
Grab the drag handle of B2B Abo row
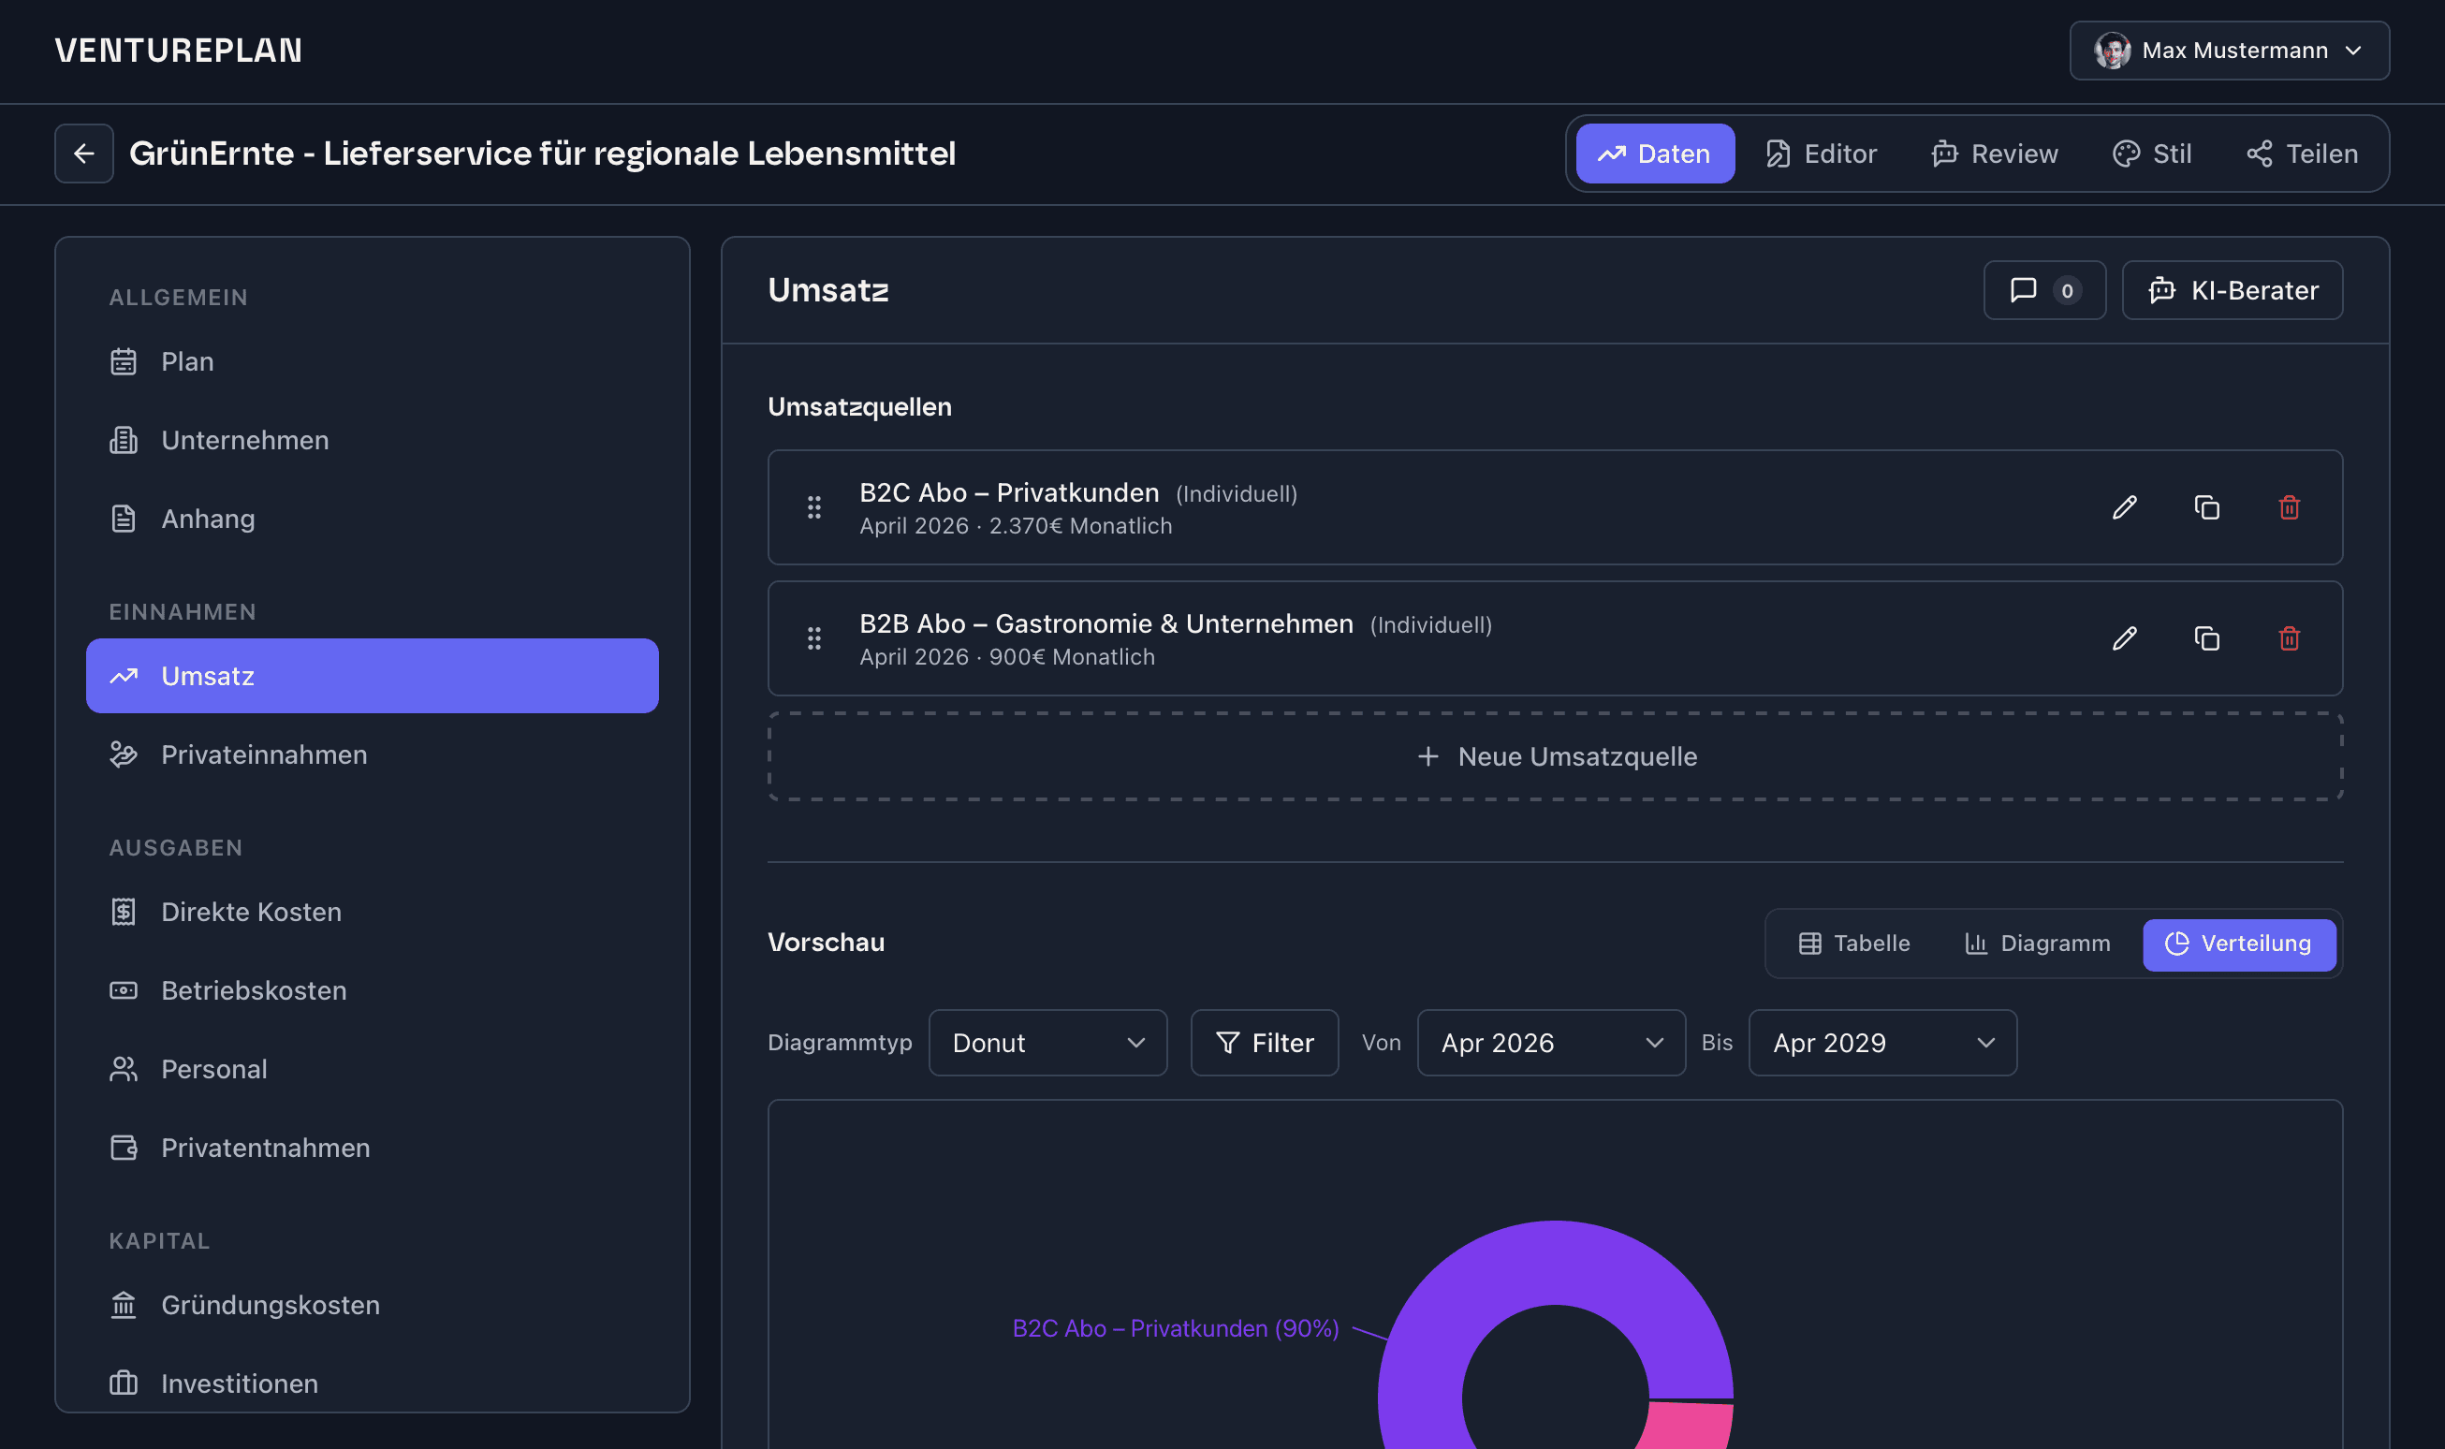(813, 638)
